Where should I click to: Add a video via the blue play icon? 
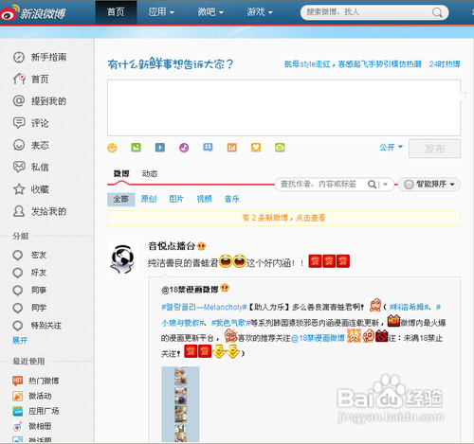pos(160,148)
